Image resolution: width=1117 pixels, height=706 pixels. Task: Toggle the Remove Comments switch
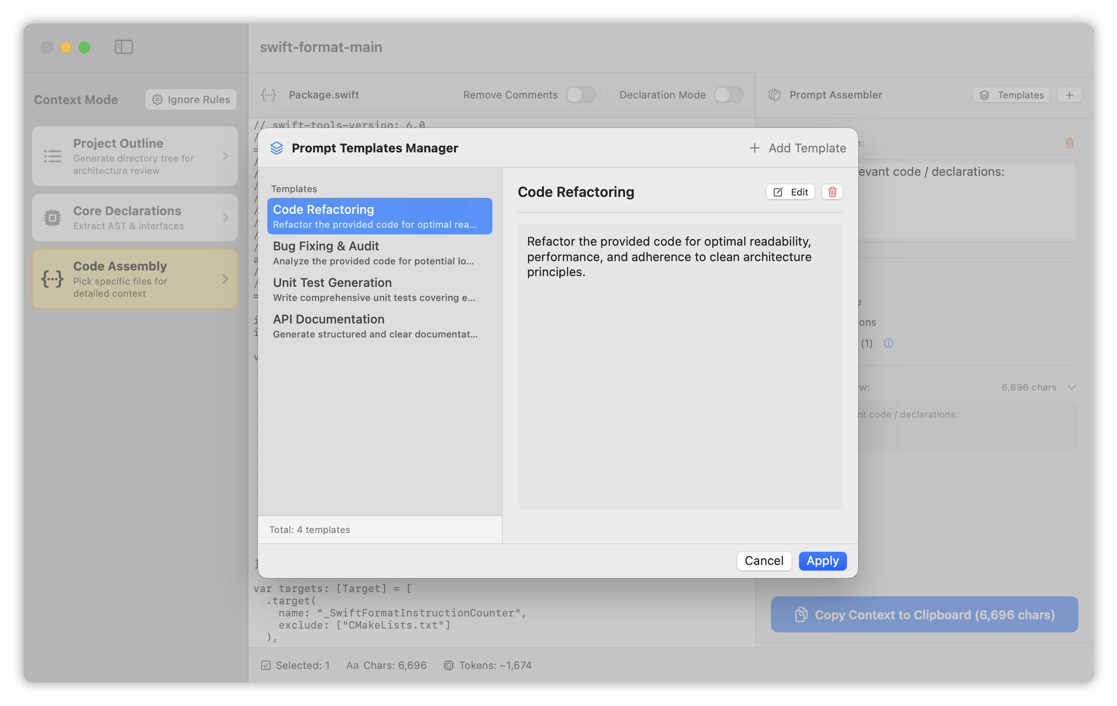tap(581, 95)
